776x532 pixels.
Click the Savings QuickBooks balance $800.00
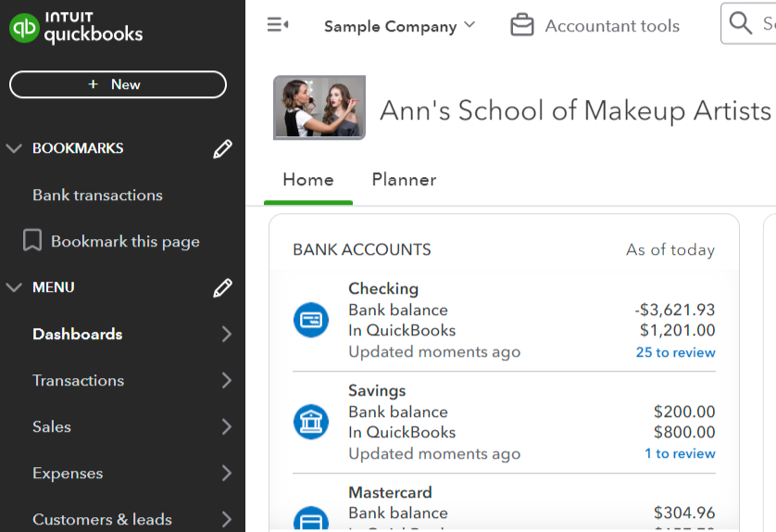pyautogui.click(x=684, y=432)
